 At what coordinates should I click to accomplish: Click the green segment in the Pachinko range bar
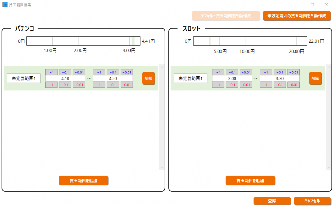(x=133, y=41)
